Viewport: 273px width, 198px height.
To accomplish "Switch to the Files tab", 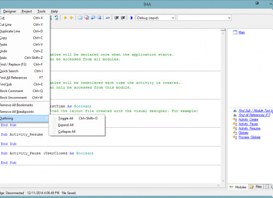I will coord(256,187).
